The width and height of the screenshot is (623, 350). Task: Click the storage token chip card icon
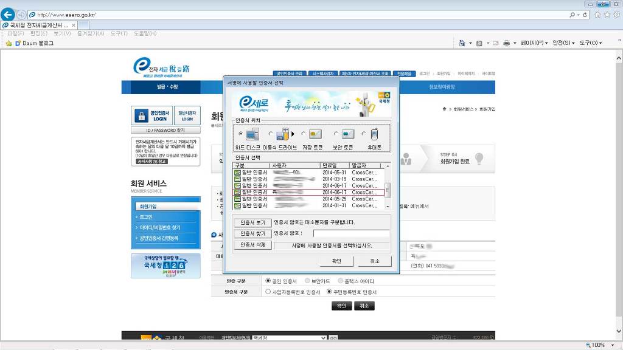point(315,134)
